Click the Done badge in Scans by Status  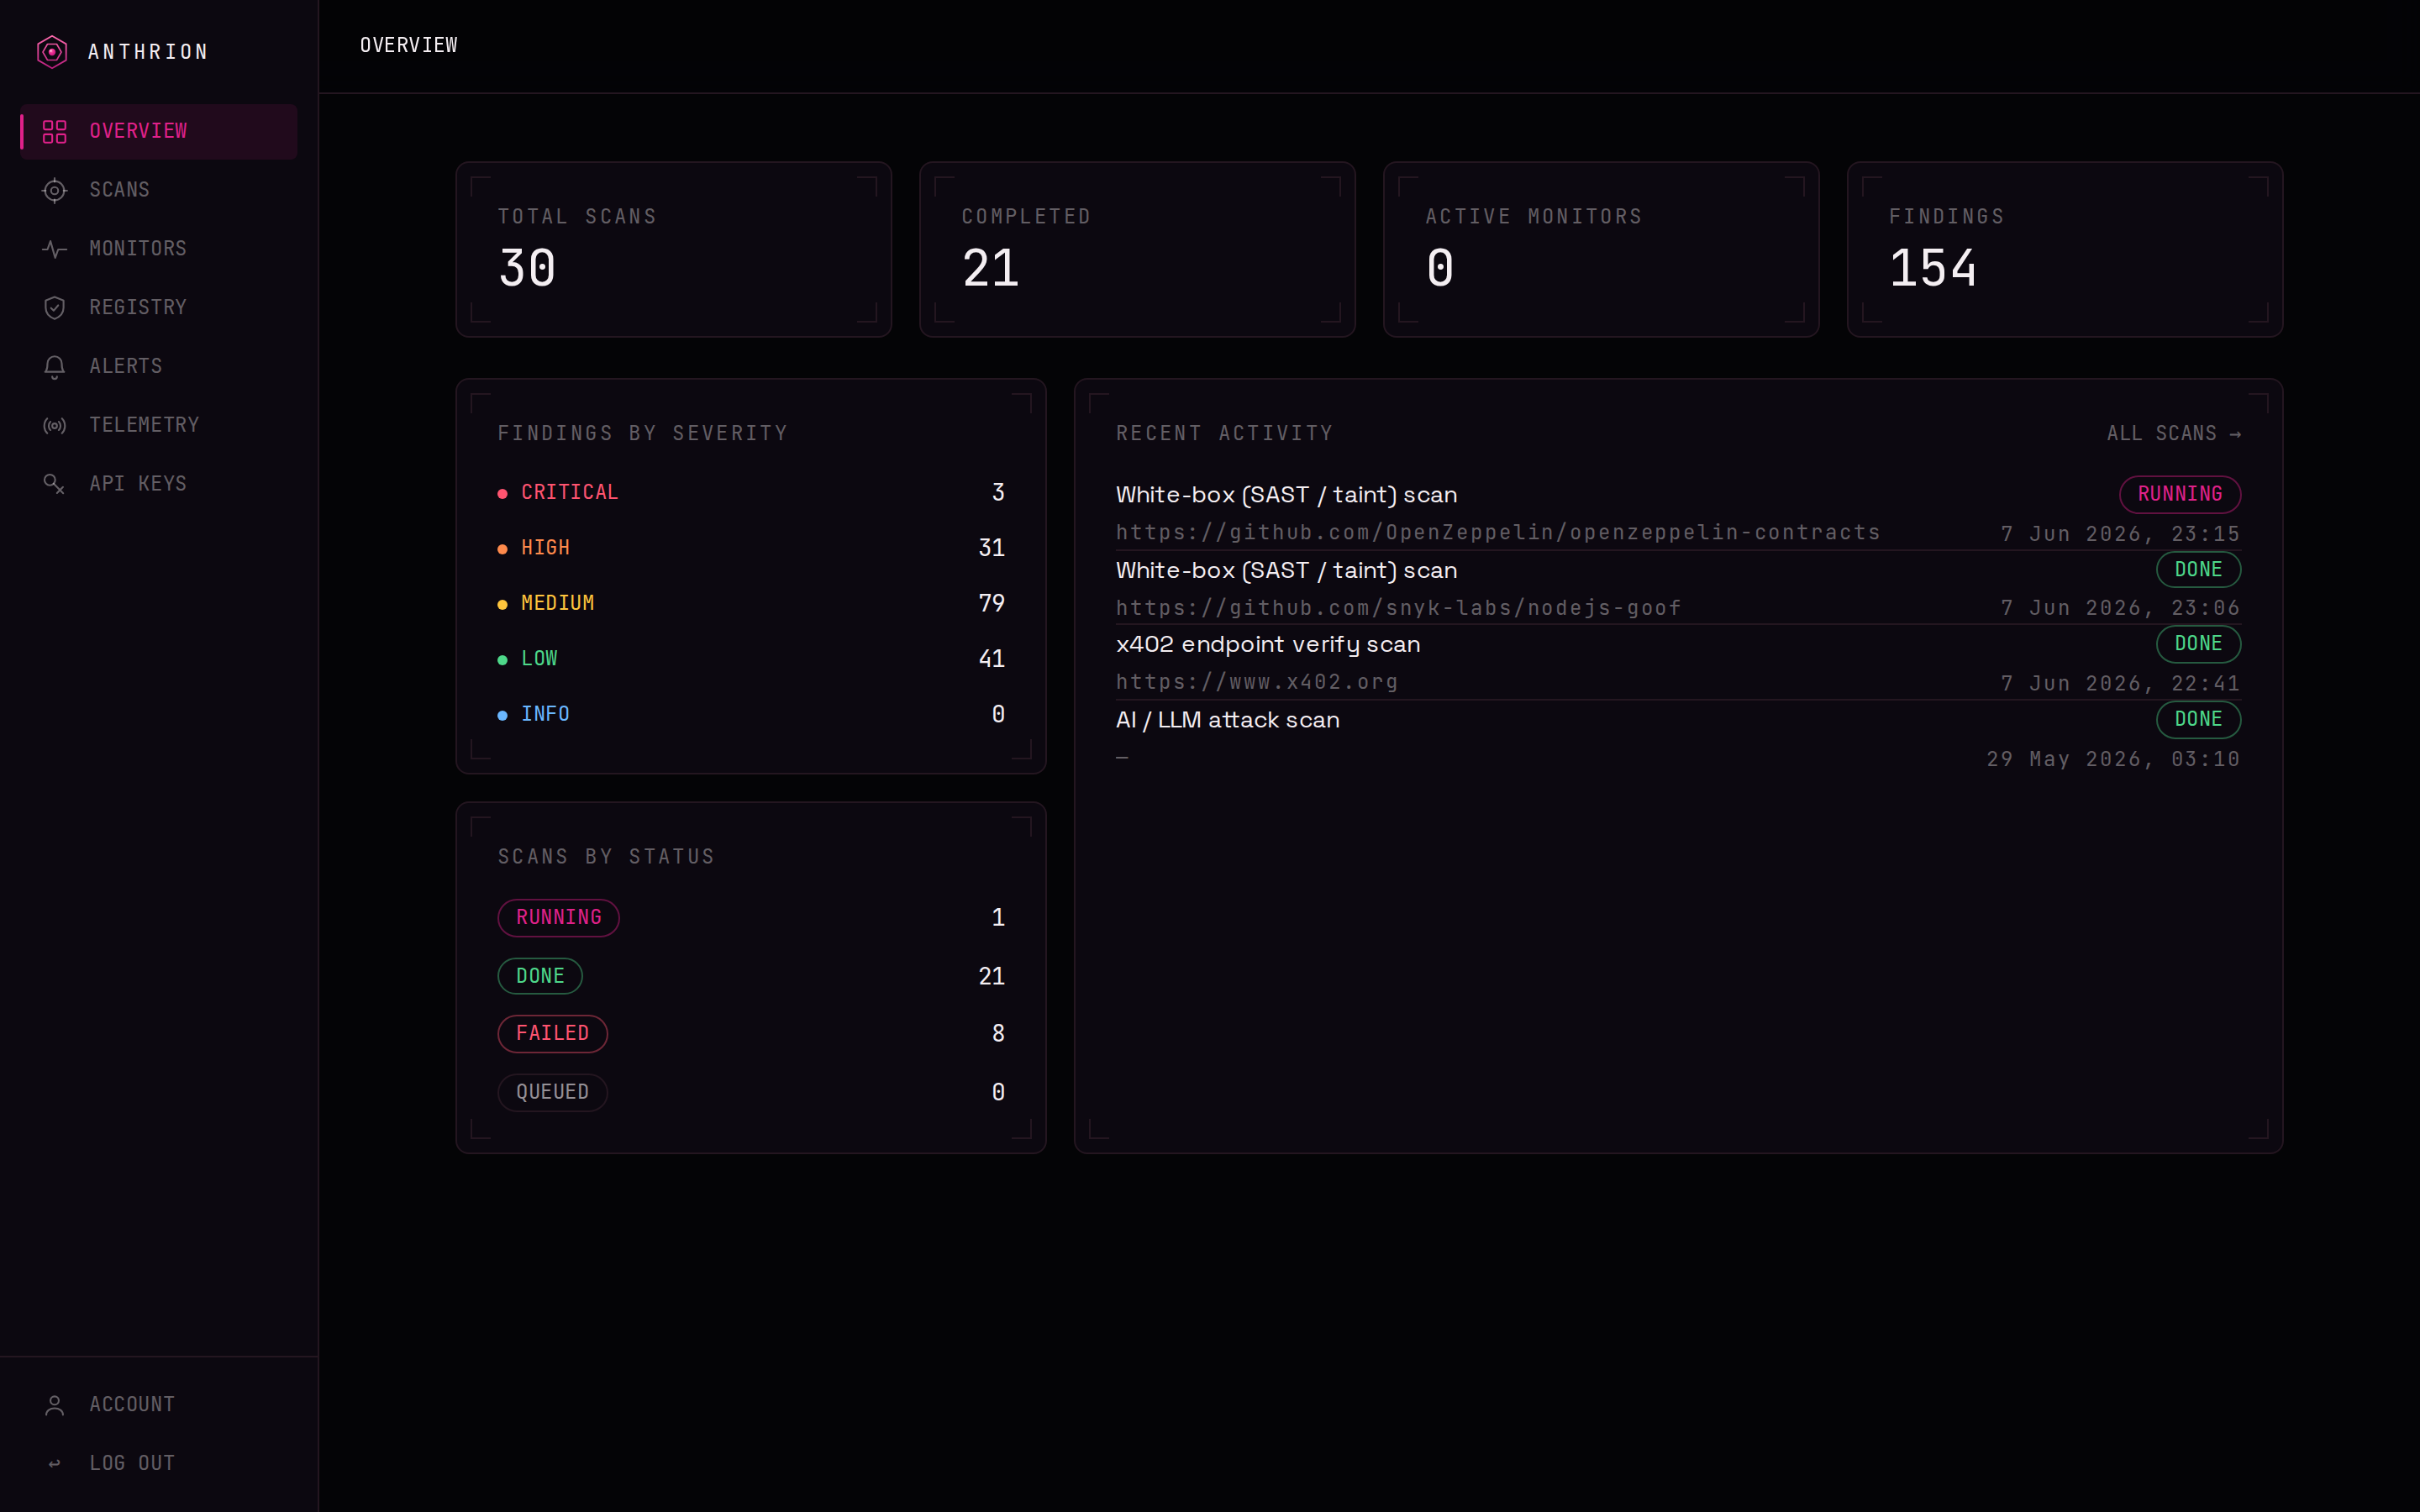540,977
